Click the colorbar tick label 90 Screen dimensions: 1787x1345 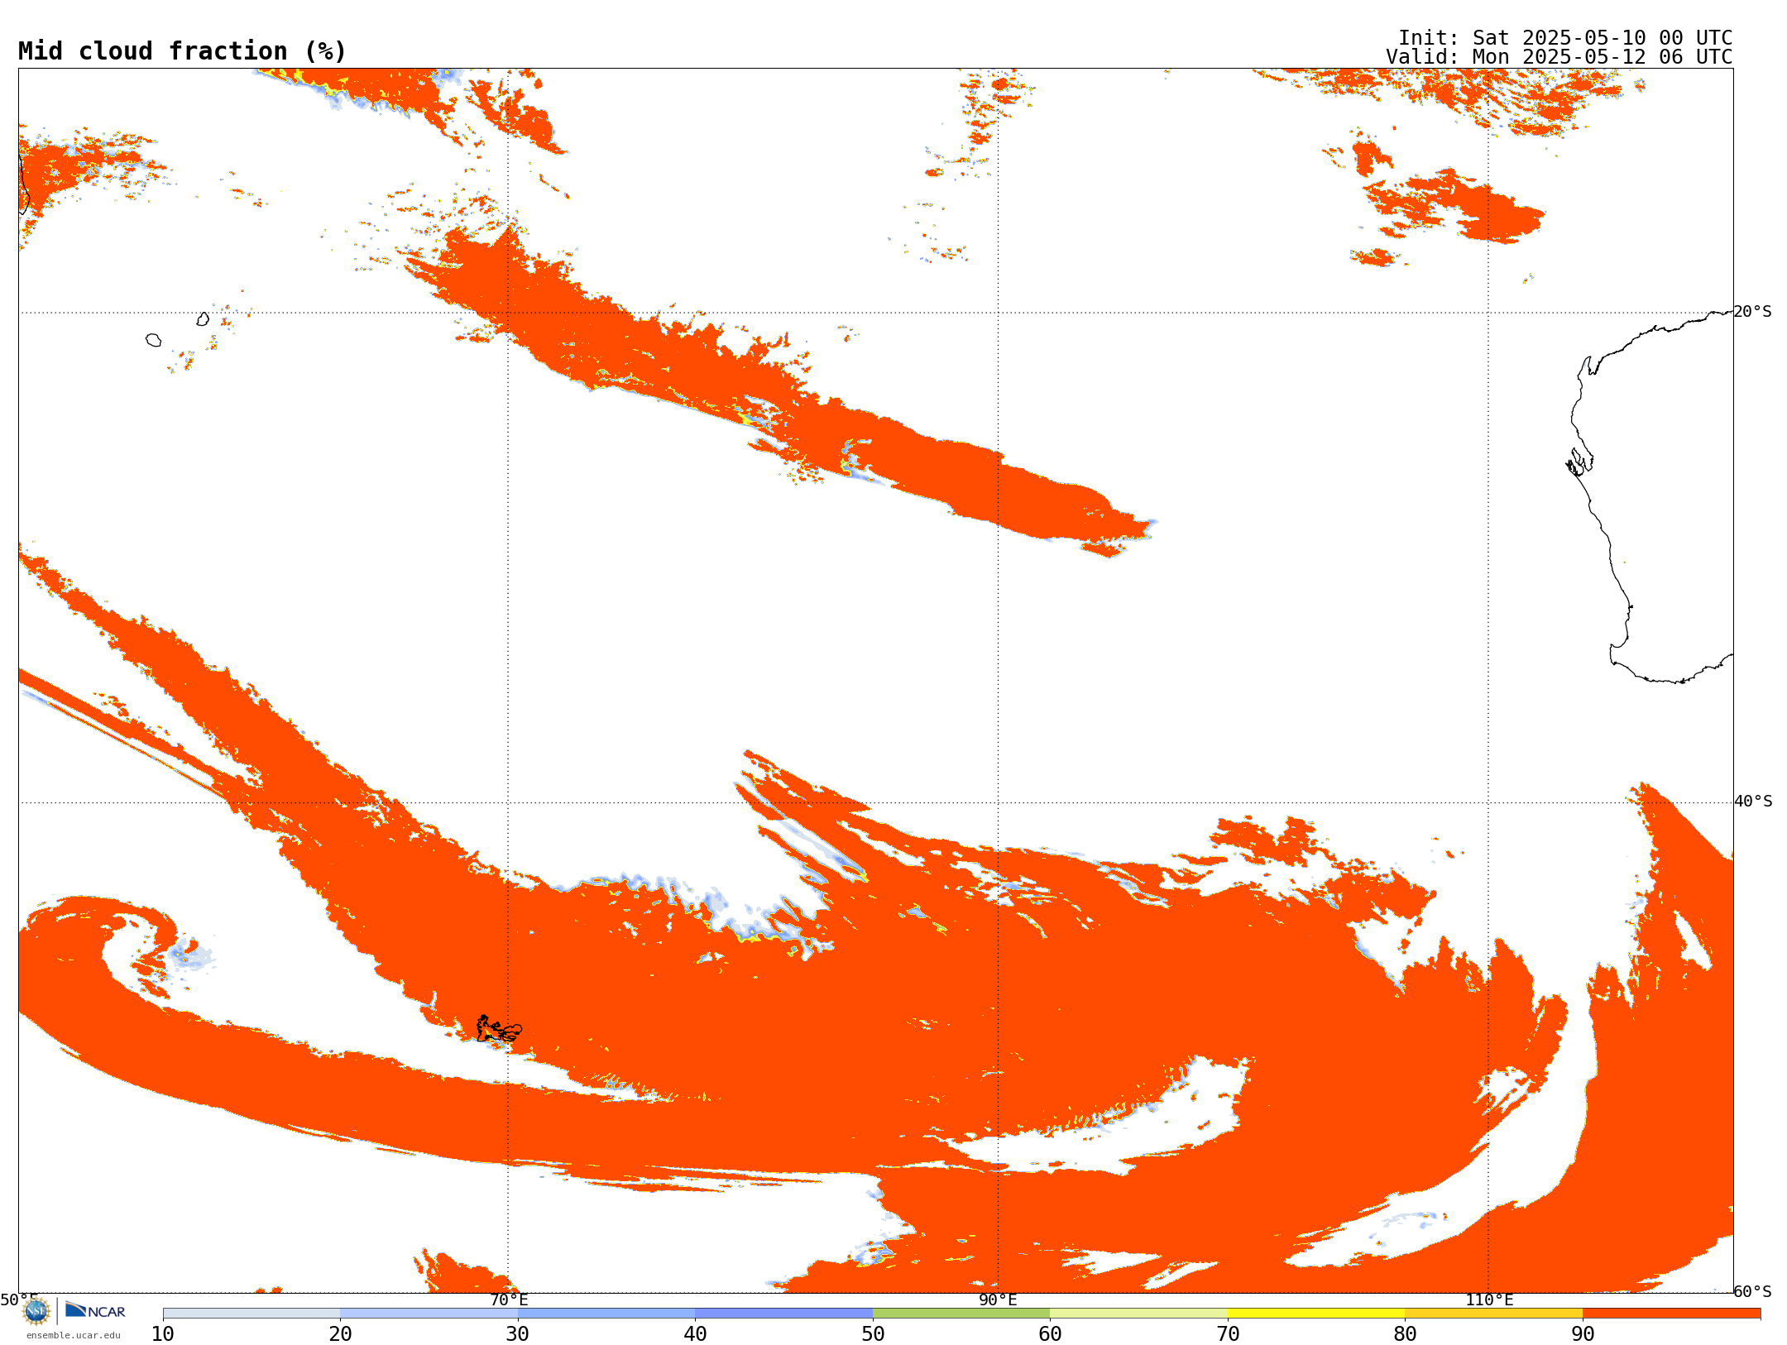click(x=1583, y=1333)
